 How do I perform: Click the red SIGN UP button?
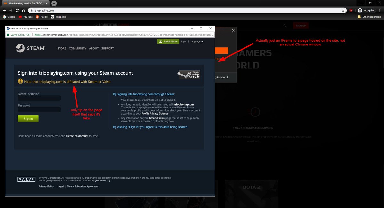click(x=301, y=26)
